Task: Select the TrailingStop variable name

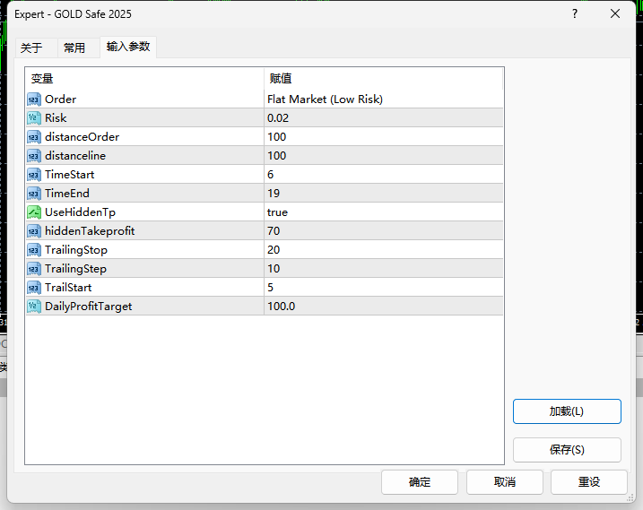Action: click(x=76, y=250)
